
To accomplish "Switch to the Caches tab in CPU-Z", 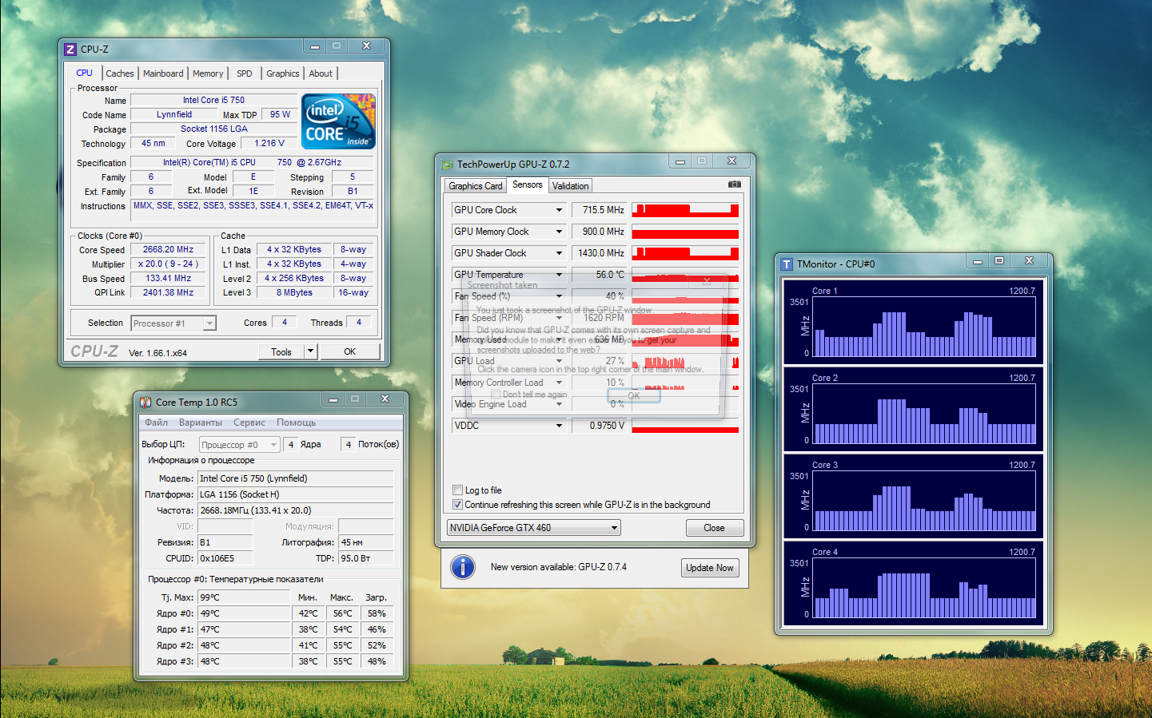I will point(120,73).
